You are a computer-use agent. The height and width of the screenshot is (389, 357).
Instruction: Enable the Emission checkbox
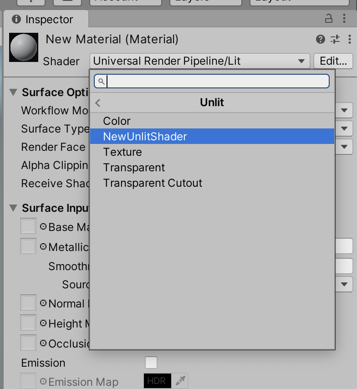point(151,363)
